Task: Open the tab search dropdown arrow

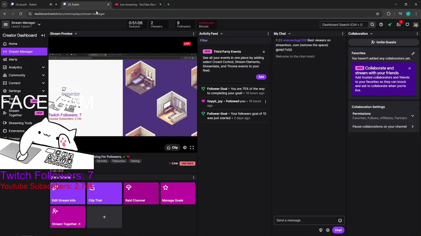Action: pyautogui.click(x=4, y=5)
